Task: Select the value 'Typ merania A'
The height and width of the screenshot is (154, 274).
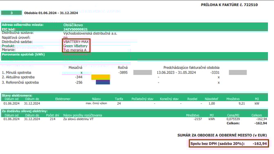Action: 75,50
